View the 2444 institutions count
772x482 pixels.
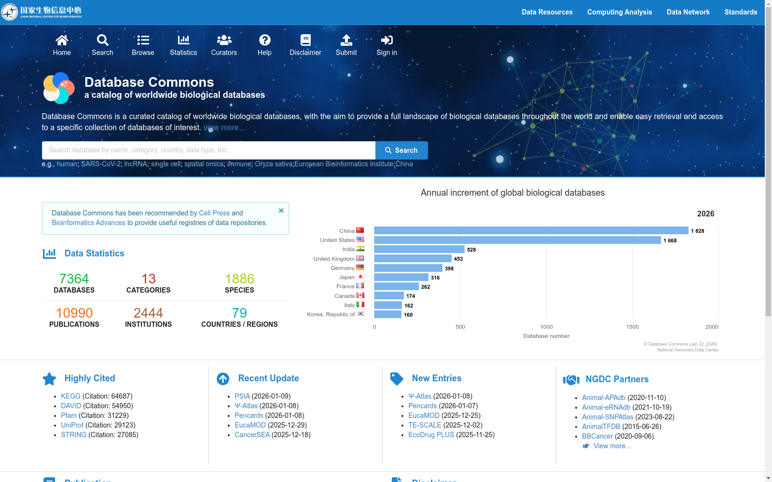[148, 313]
